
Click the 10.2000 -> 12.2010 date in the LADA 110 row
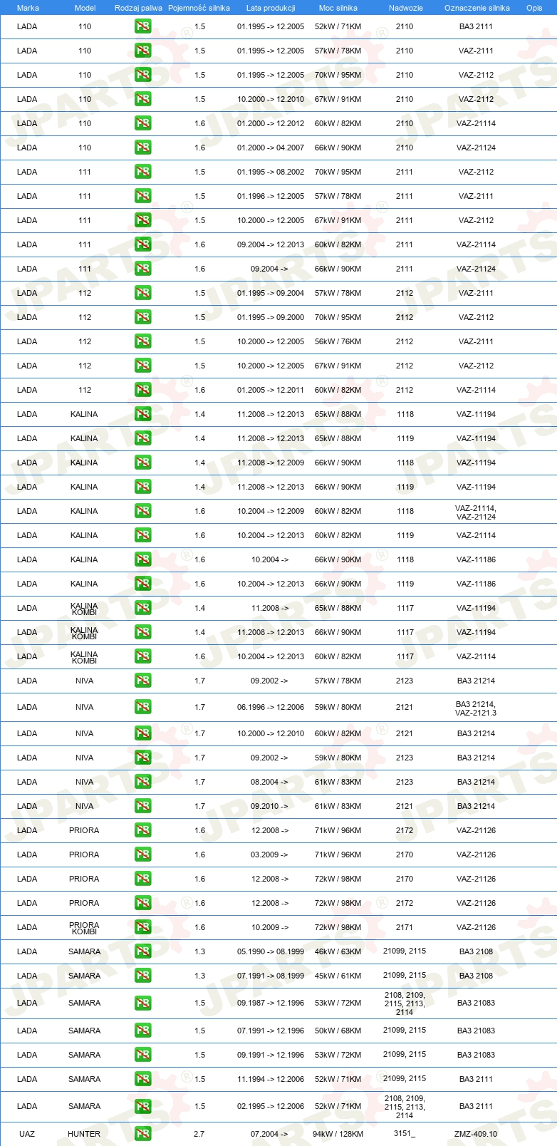click(271, 99)
